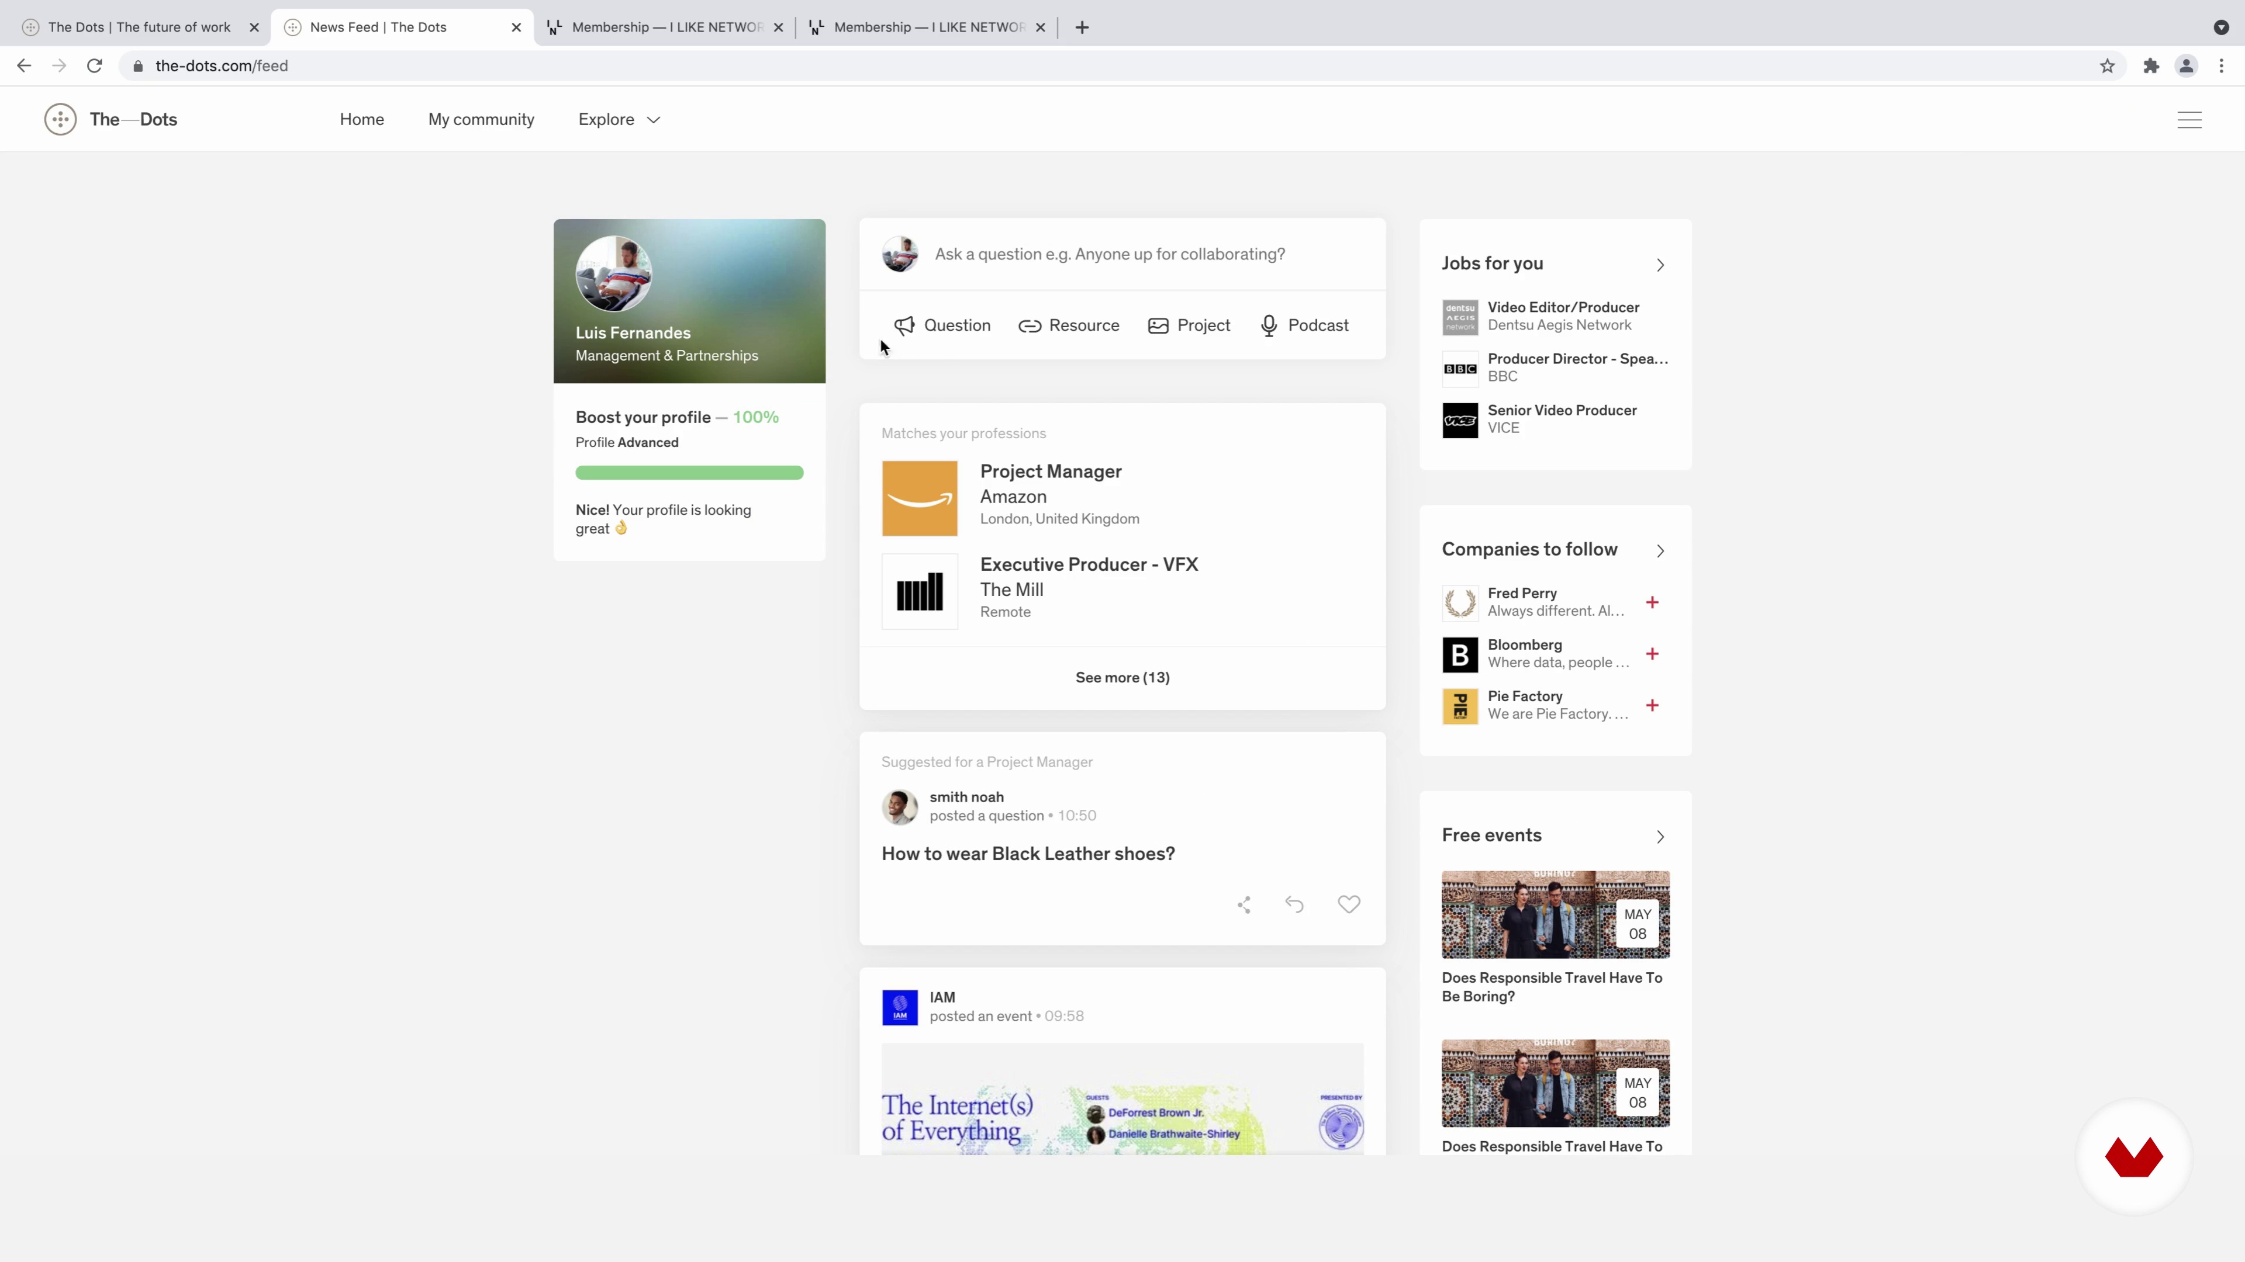The image size is (2245, 1262).
Task: Open My community page
Action: click(481, 119)
